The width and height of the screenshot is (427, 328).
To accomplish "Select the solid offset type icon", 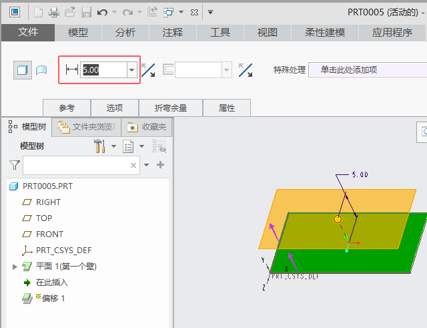I will [23, 70].
